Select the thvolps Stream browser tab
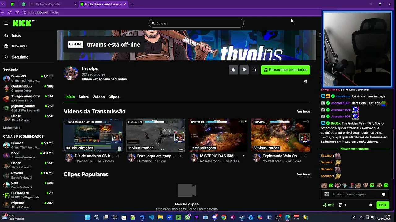396x222 pixels. coord(103,4)
